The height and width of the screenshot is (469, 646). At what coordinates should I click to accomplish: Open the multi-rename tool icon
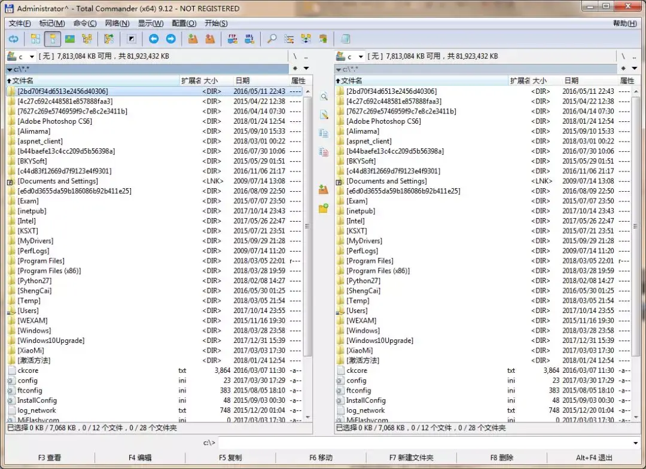pos(289,39)
